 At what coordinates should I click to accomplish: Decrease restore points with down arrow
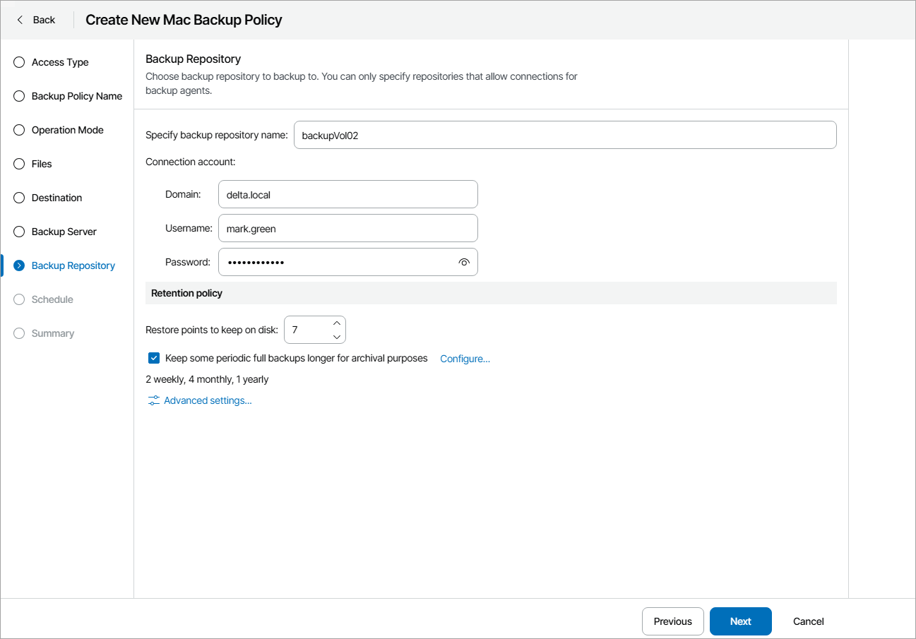(337, 337)
